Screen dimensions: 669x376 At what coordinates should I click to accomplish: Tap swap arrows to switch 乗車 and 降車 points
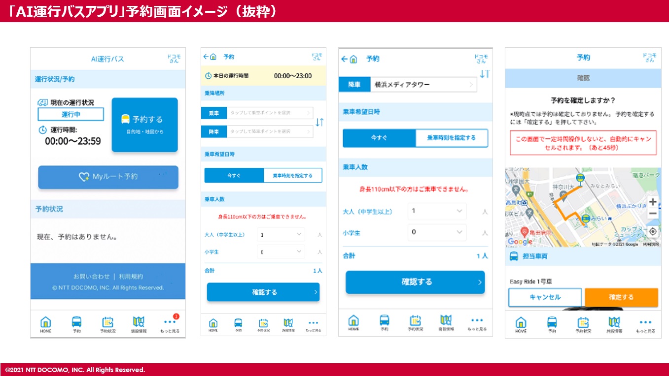click(x=319, y=123)
